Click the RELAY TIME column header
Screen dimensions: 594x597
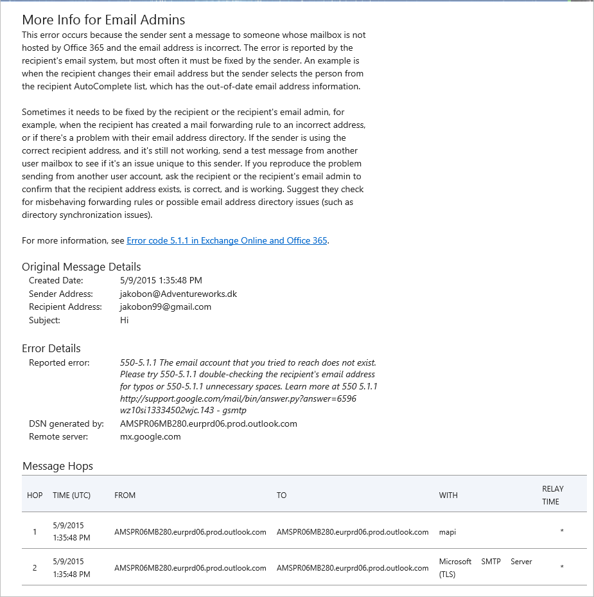coord(552,495)
